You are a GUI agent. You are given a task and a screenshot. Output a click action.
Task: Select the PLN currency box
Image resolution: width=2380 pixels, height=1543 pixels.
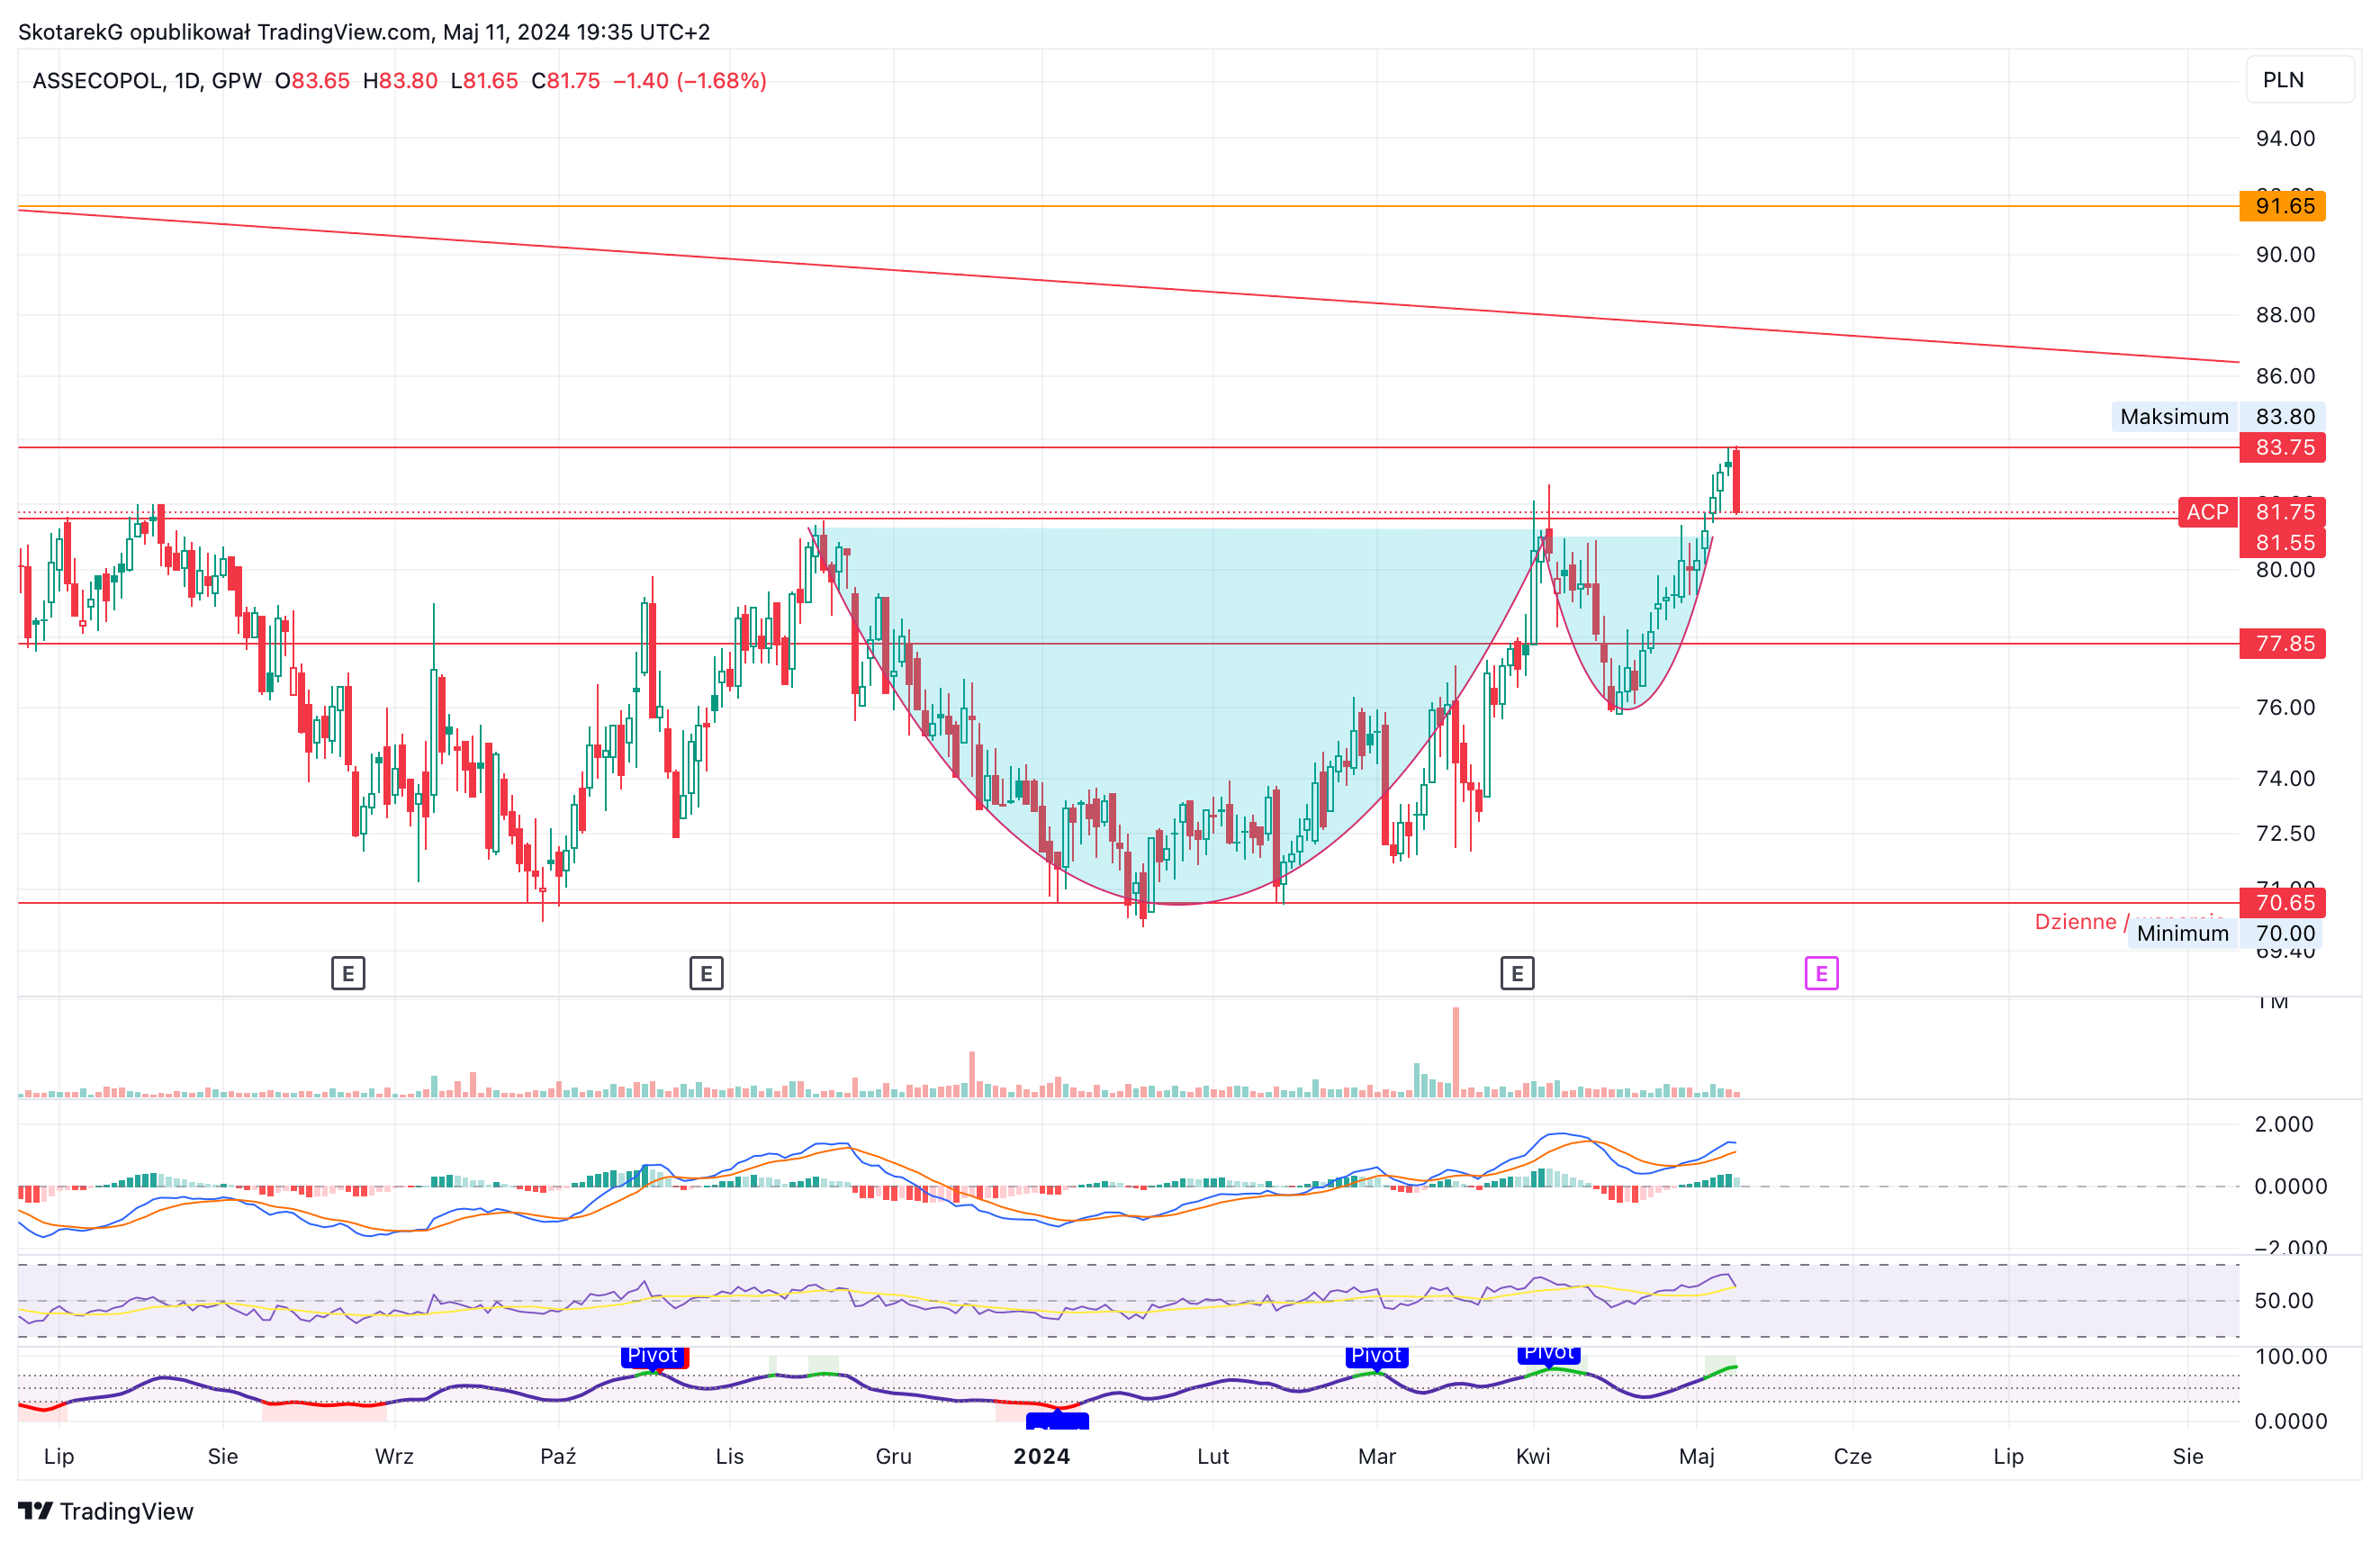2300,80
